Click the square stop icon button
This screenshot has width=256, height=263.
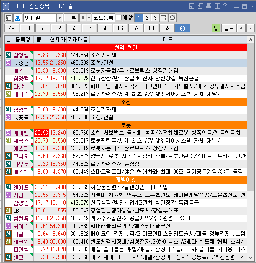pyautogui.click(x=83, y=18)
